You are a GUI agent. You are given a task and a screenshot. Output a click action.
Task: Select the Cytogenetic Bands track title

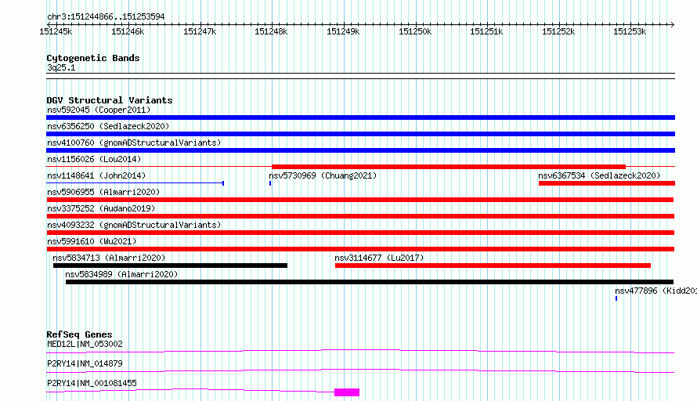pyautogui.click(x=93, y=58)
